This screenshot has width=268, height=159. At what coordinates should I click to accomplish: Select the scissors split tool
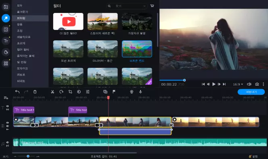pos(52,92)
